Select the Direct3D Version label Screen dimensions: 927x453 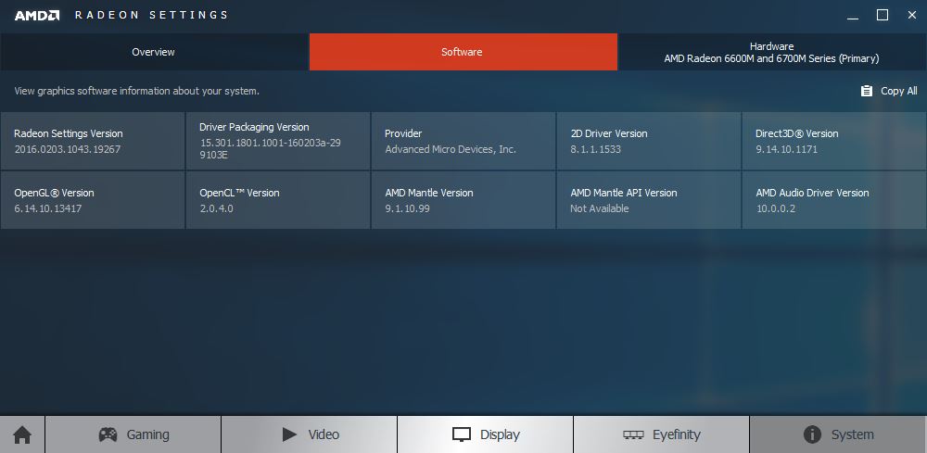point(797,133)
